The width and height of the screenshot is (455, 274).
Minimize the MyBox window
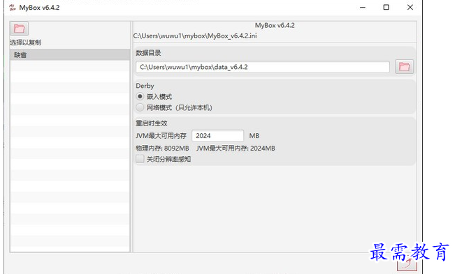pyautogui.click(x=363, y=7)
